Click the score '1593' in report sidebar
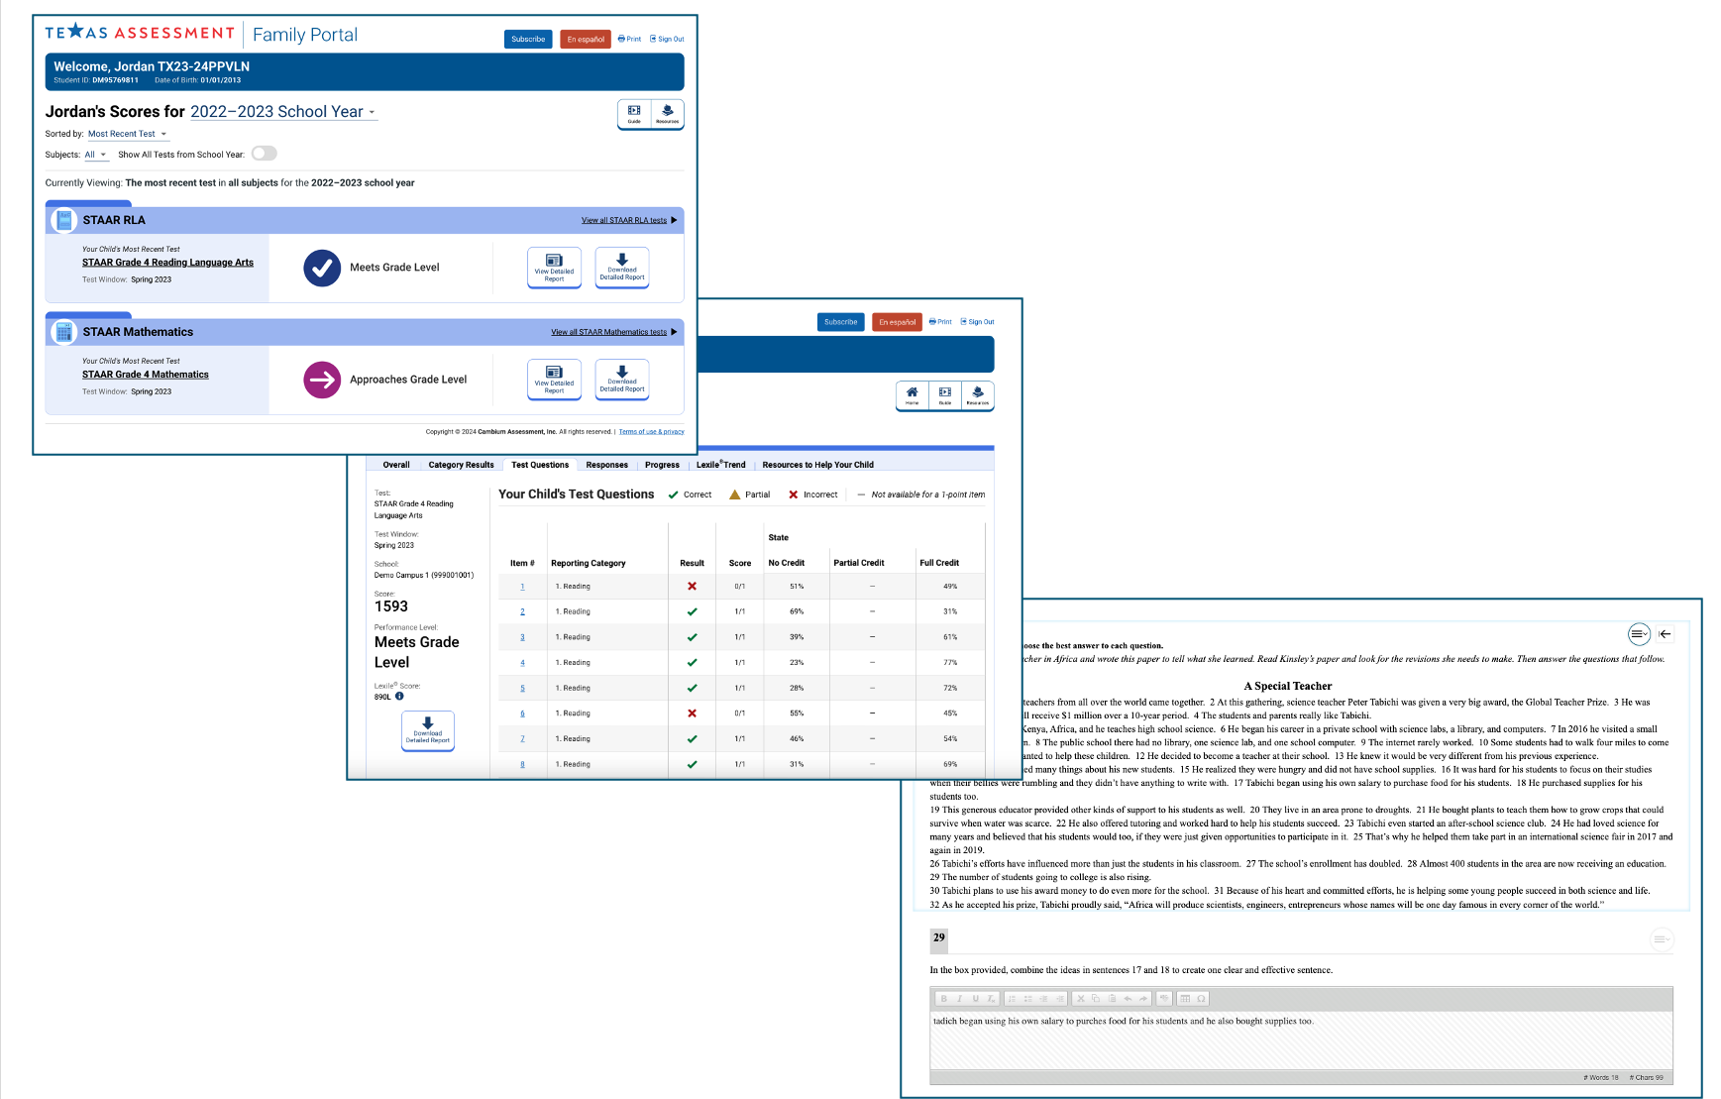 pyautogui.click(x=391, y=606)
